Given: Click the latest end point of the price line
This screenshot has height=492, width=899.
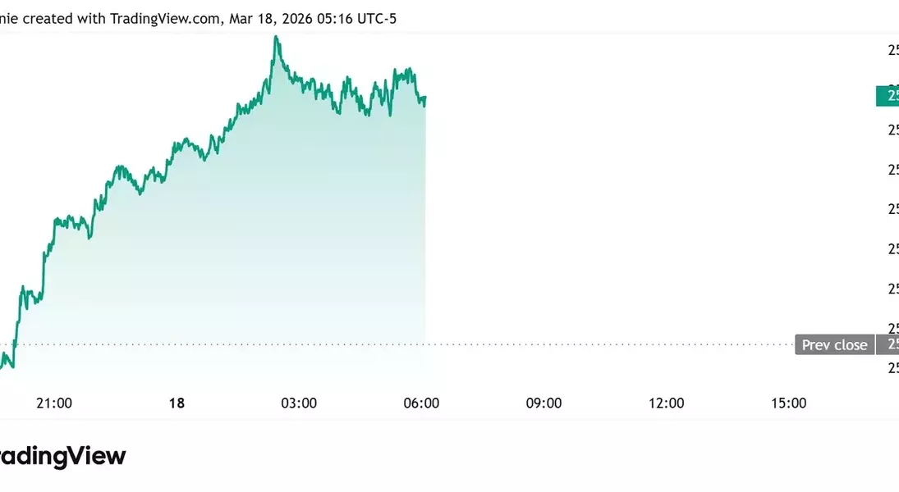Looking at the screenshot, I should 425,98.
